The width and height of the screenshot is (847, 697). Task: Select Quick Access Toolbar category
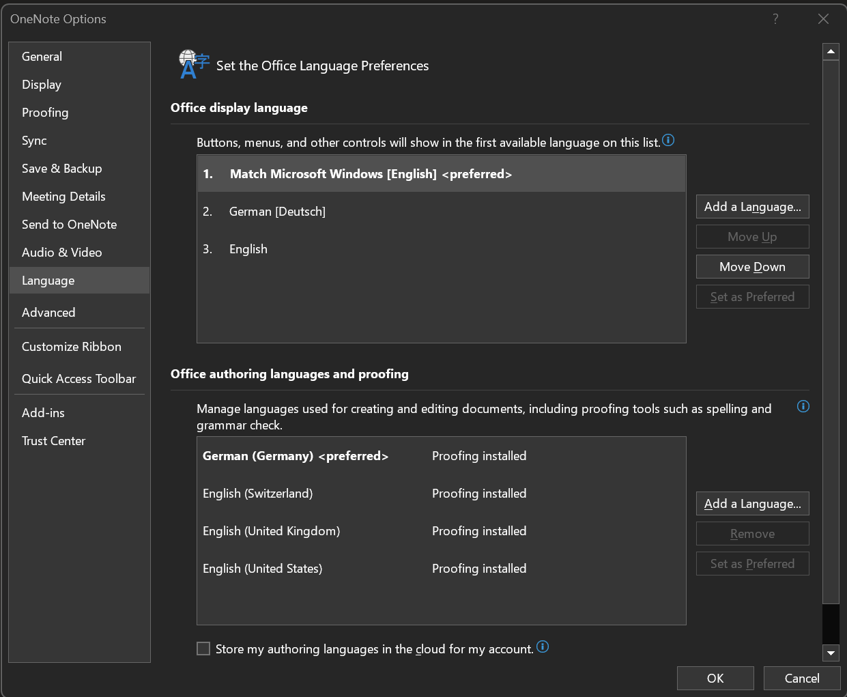(x=79, y=379)
